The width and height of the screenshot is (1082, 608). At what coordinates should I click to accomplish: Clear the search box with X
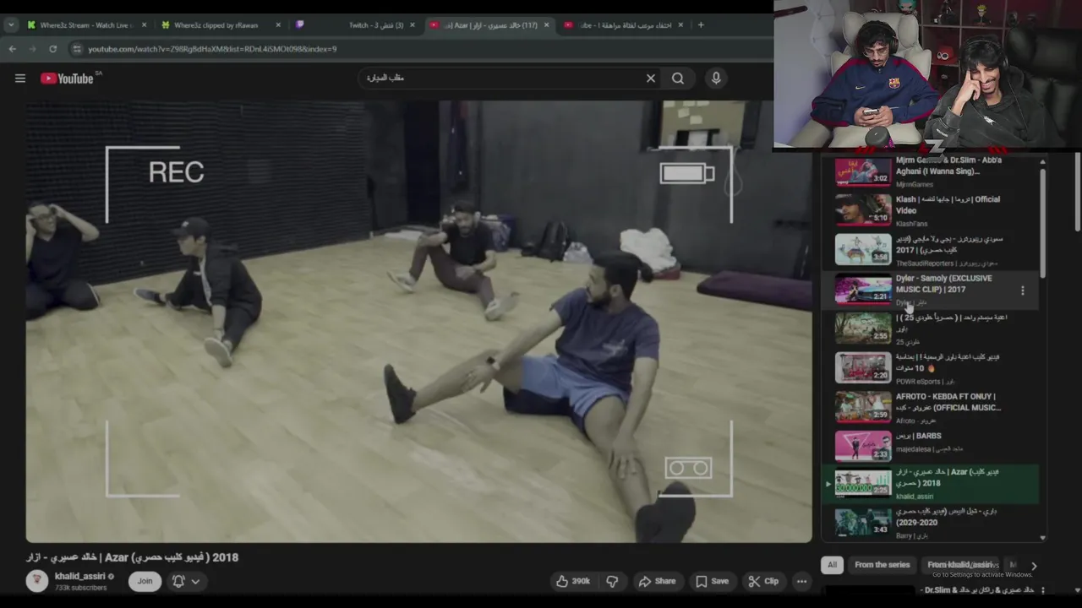(651, 79)
